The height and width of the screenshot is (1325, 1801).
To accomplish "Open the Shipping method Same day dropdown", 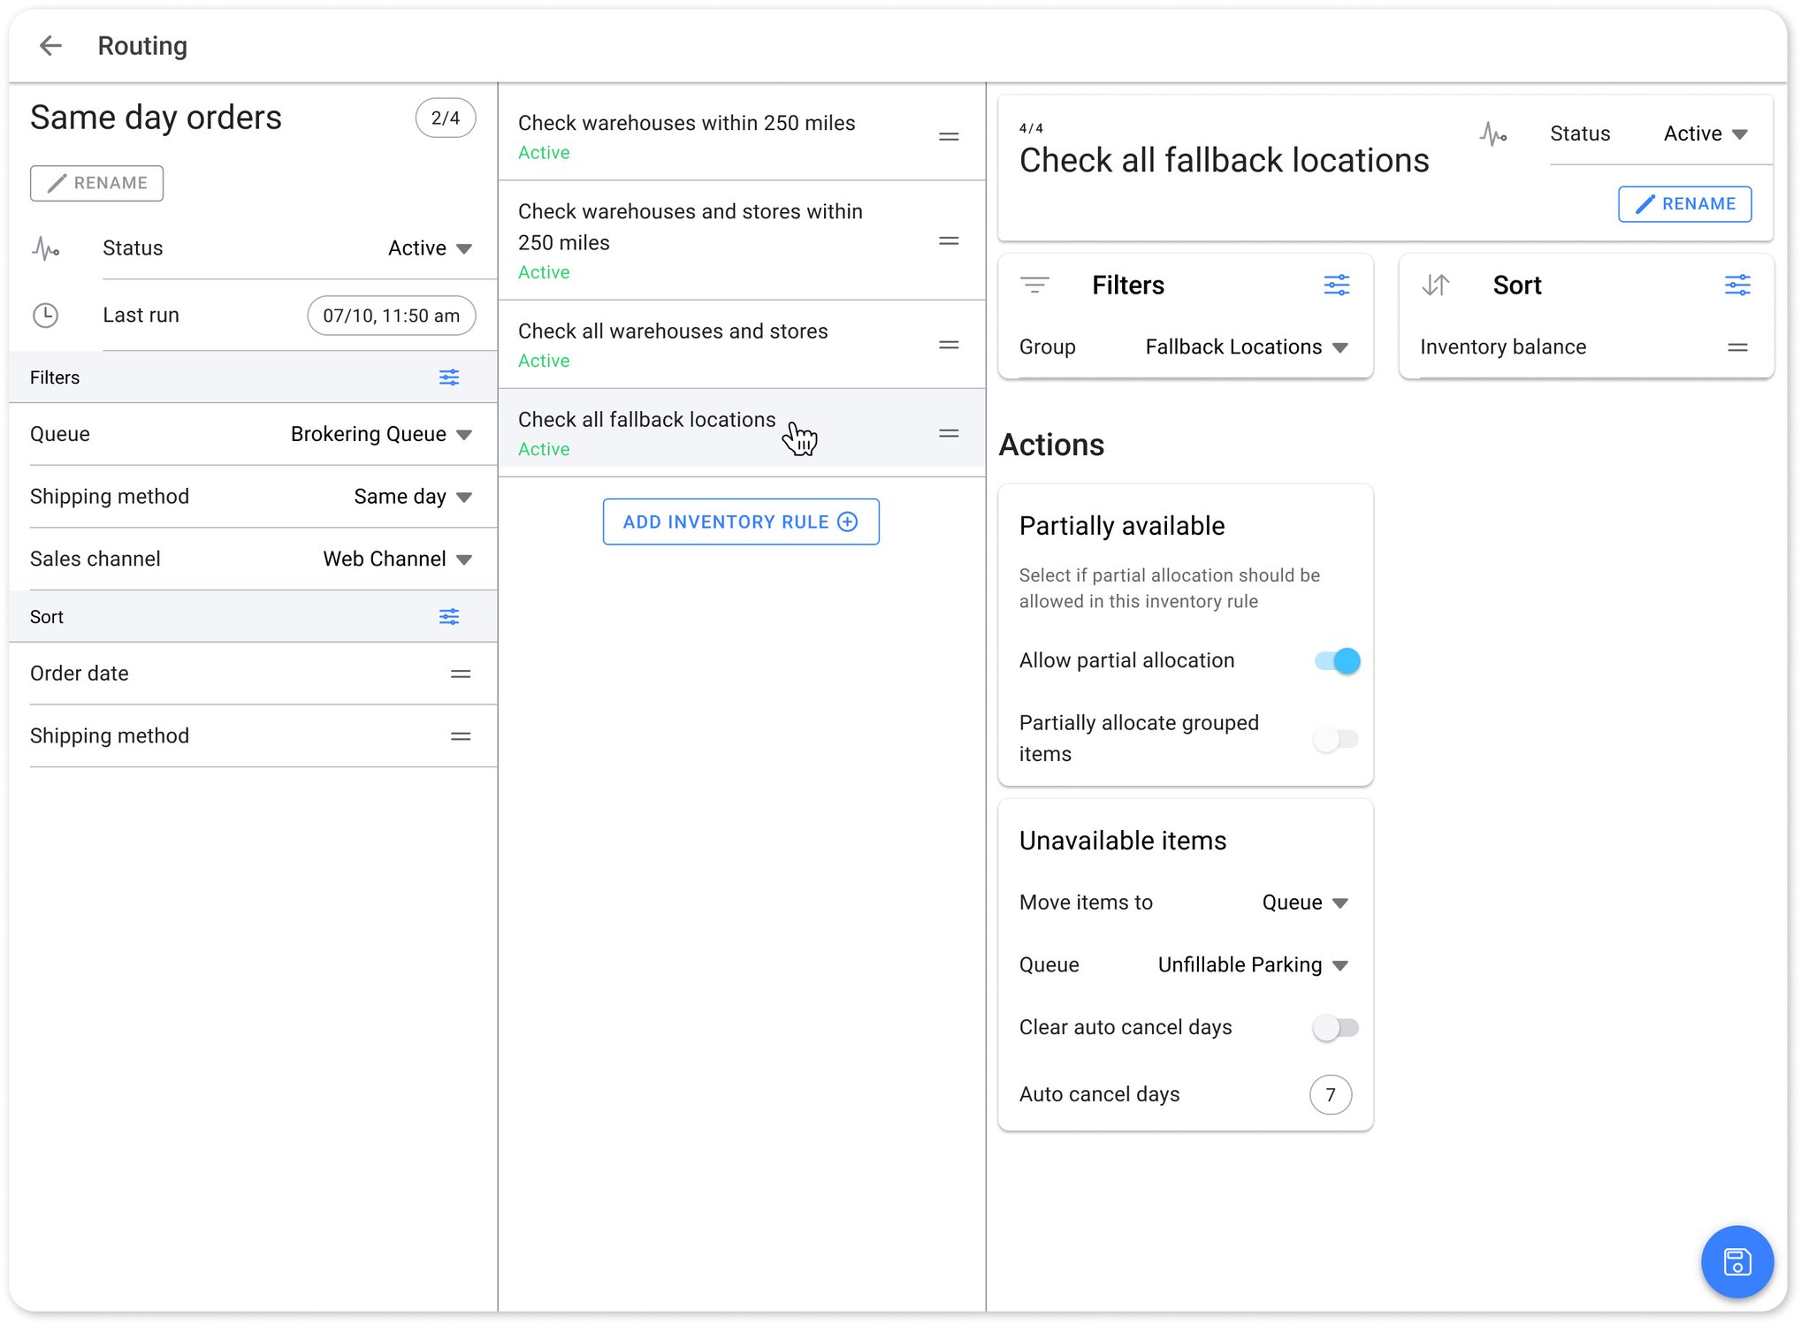I will pyautogui.click(x=413, y=497).
